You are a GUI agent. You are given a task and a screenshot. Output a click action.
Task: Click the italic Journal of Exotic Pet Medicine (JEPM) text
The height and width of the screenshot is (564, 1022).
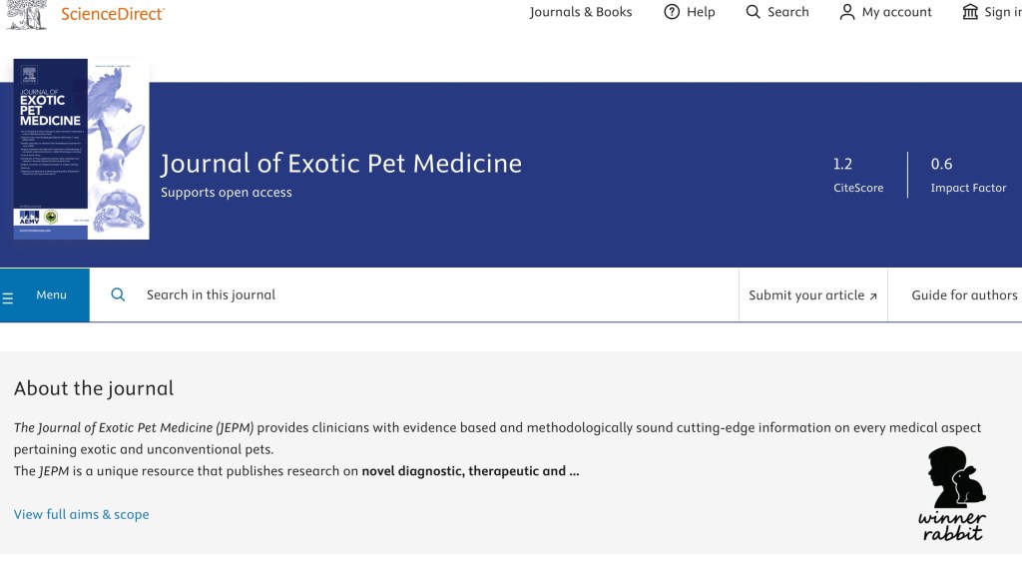(134, 427)
